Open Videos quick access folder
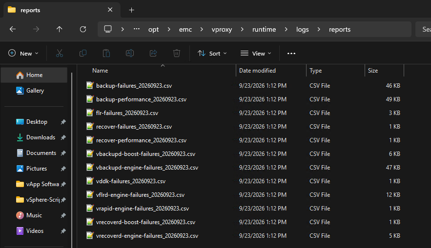This screenshot has width=431, height=248. coord(34,231)
